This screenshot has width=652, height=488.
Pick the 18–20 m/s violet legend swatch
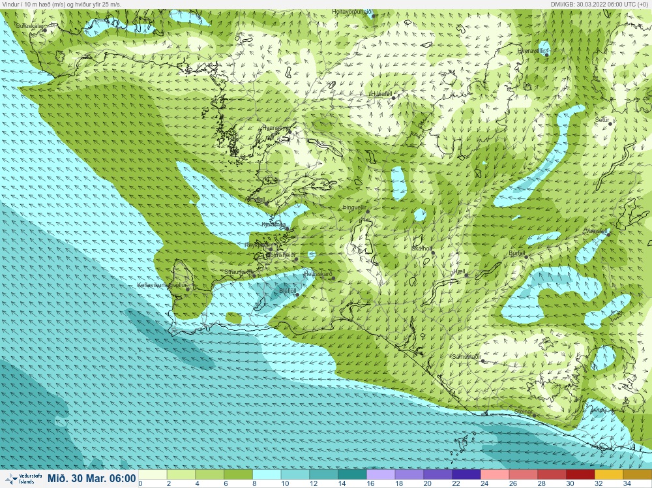409,475
